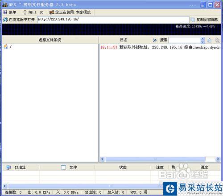Click VFS: 0 项 status entry

tap(139, 192)
